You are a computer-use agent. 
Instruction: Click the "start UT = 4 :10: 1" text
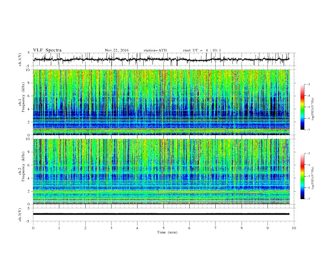pyautogui.click(x=202, y=50)
